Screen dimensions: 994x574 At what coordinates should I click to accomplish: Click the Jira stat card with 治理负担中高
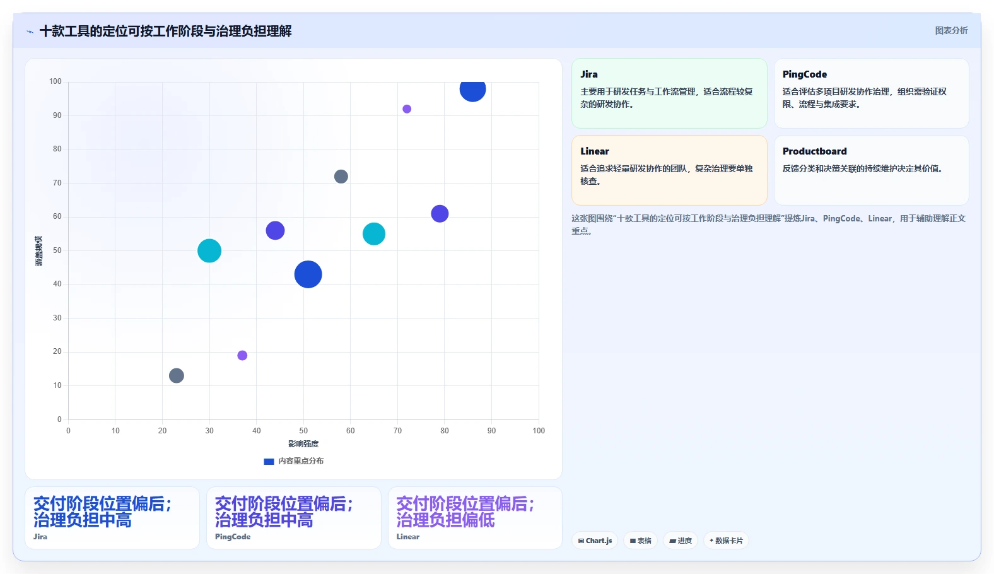click(x=112, y=518)
